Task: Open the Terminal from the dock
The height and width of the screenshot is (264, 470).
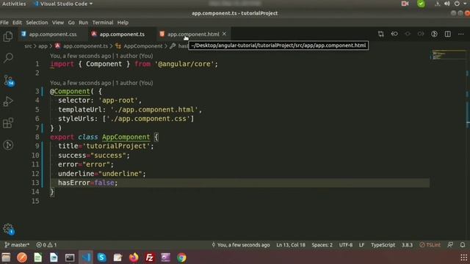Action: 70,257
